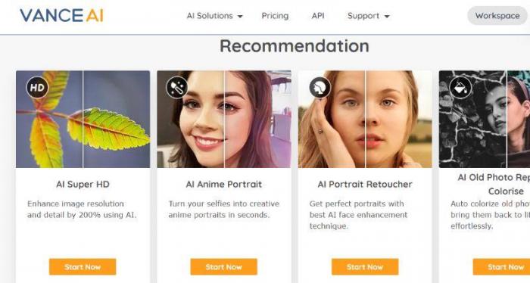The image size is (530, 283).
Task: Start Now for AI Old Photo Repair
Action: click(x=501, y=267)
